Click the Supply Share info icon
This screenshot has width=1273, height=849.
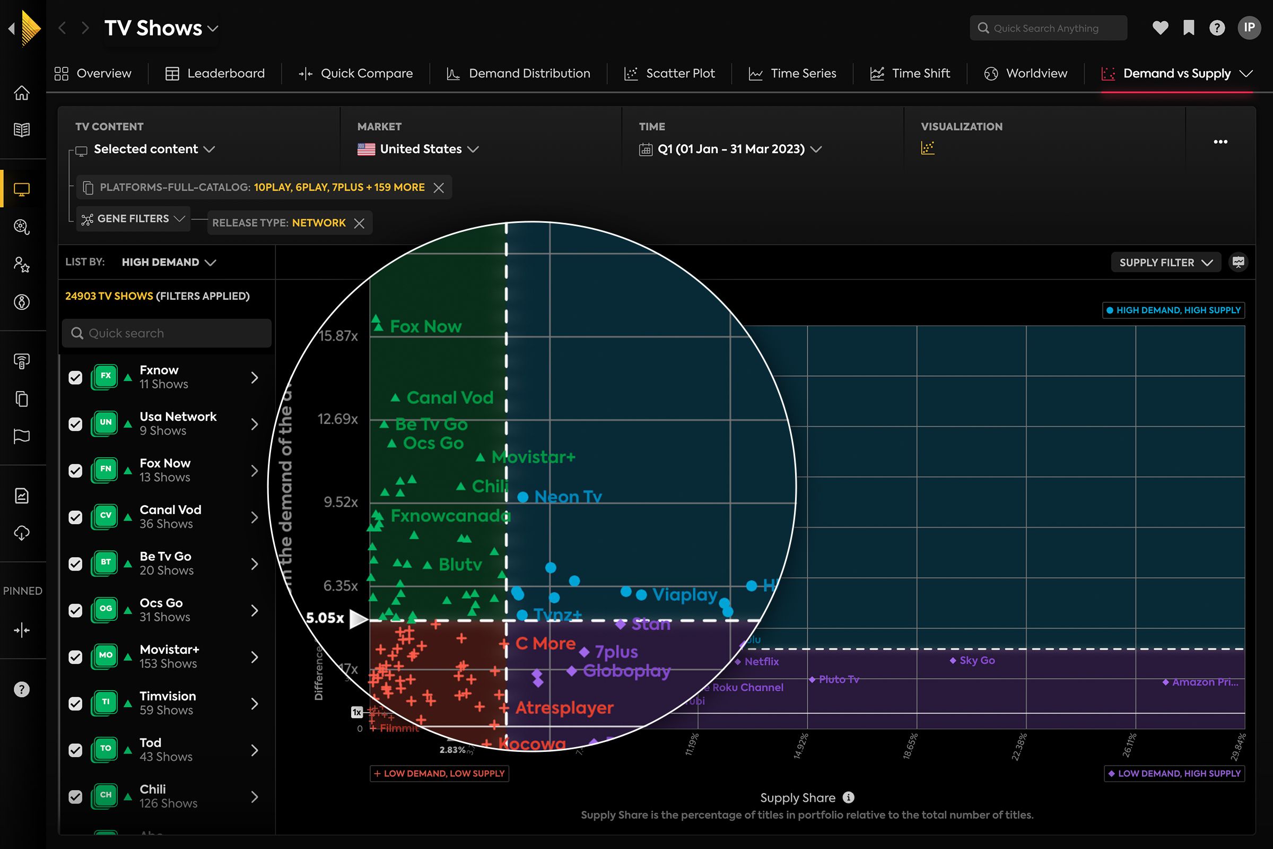[x=849, y=798]
